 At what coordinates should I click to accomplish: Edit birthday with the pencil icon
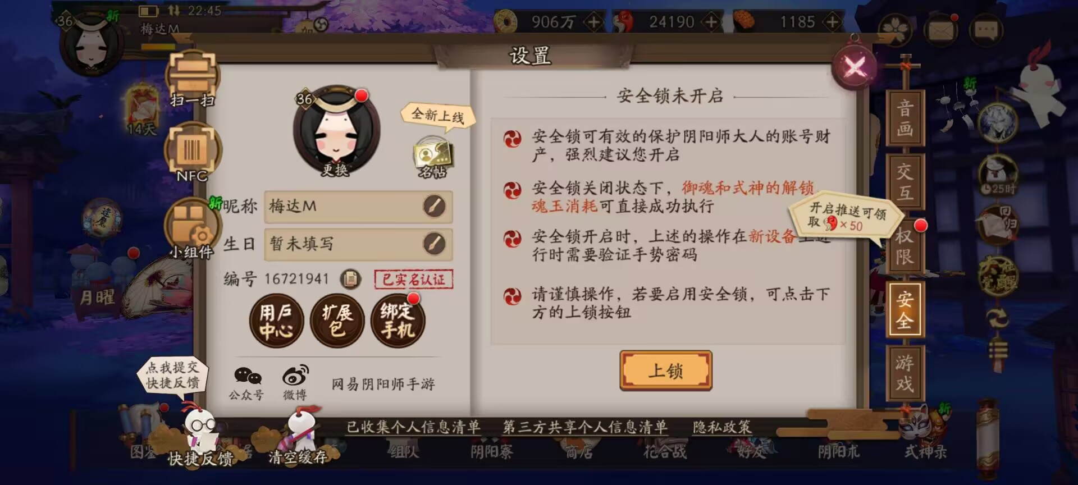pos(434,244)
